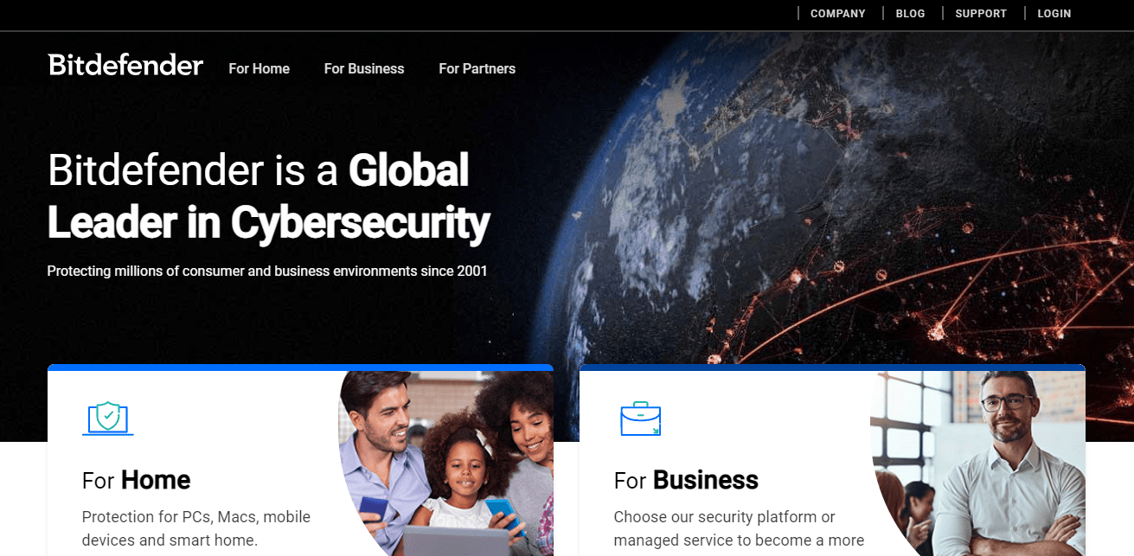1134x556 pixels.
Task: Click the "Global Leader in Cybersecurity" headline
Action: pos(268,195)
